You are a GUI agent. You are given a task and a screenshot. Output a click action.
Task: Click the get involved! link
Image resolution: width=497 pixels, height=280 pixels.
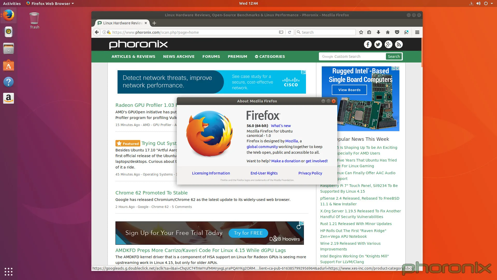(317, 161)
